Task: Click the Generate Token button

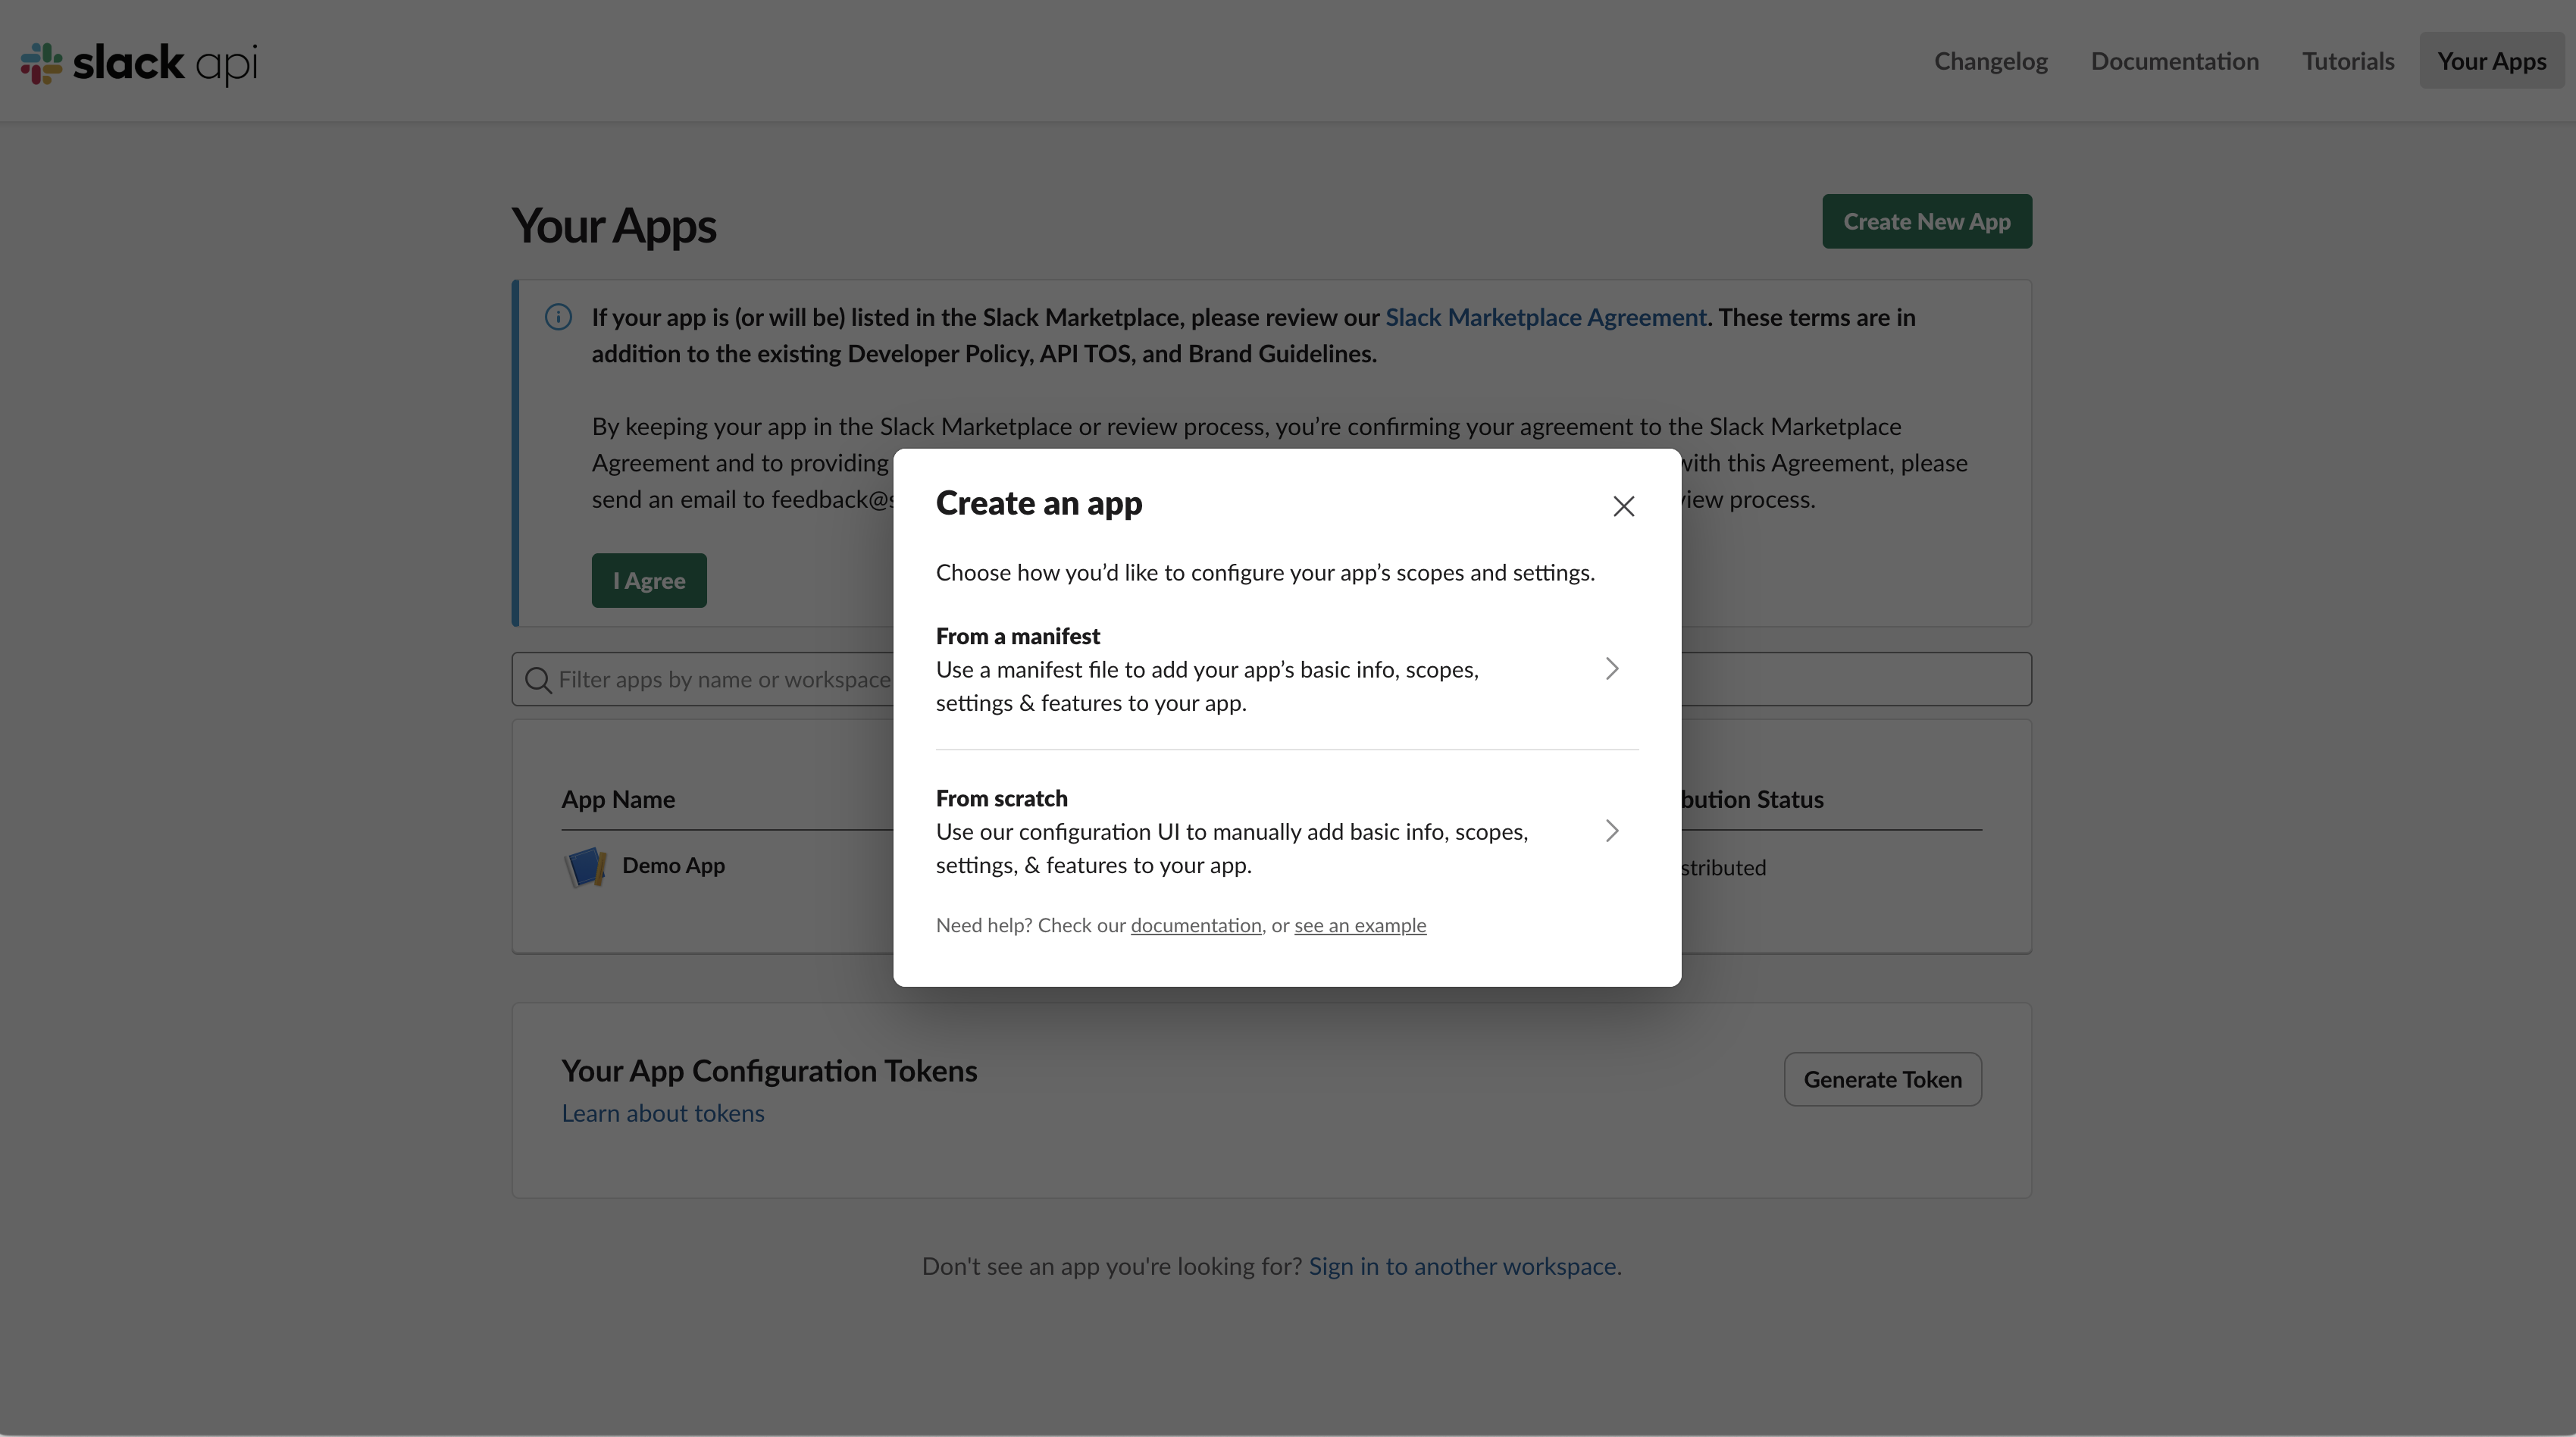Action: pyautogui.click(x=1882, y=1079)
